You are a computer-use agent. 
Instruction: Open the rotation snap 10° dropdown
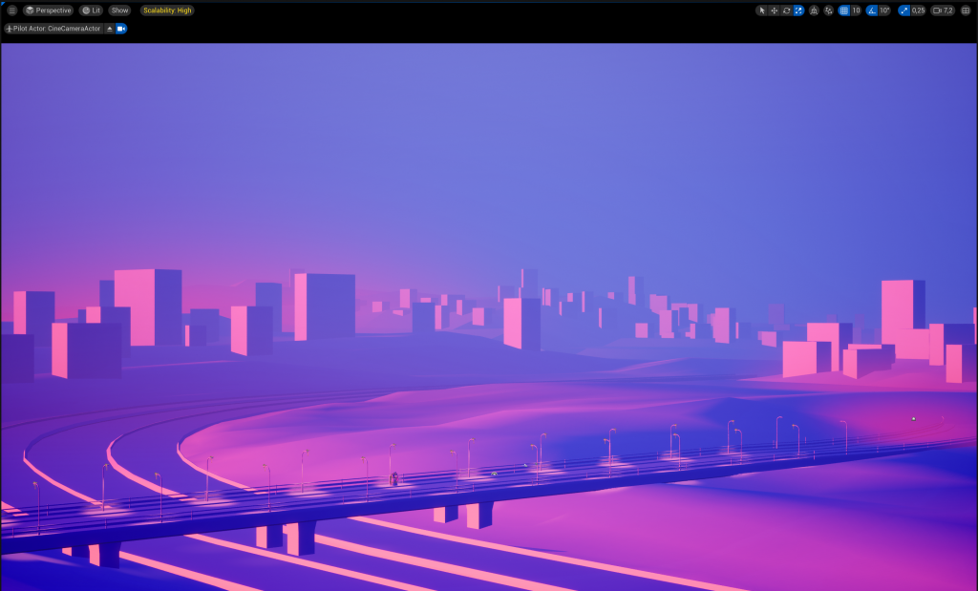click(x=885, y=11)
